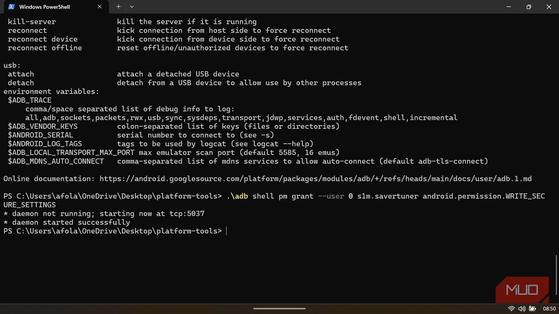Open the clock showing 08:50
This screenshot has height=314, width=559.
click(549, 309)
